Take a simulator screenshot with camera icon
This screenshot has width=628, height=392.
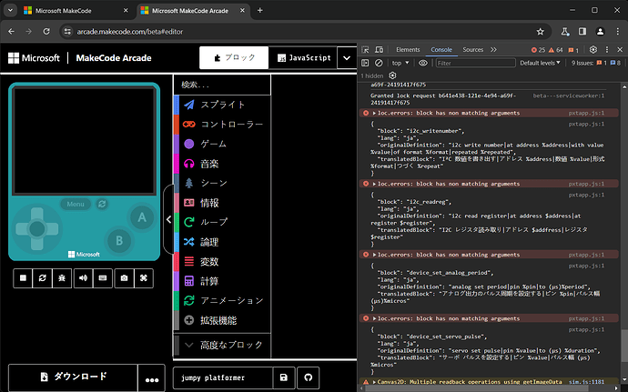coord(123,278)
